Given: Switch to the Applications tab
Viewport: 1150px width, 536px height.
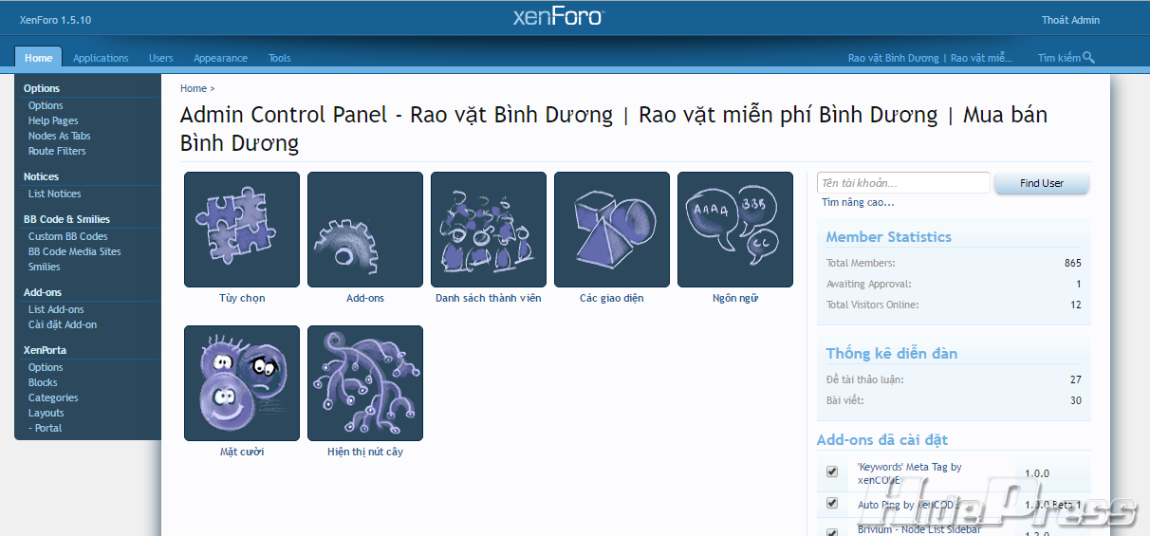Looking at the screenshot, I should coord(101,58).
